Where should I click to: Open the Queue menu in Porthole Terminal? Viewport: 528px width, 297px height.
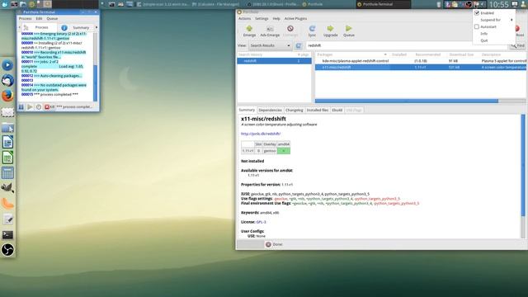(52, 18)
